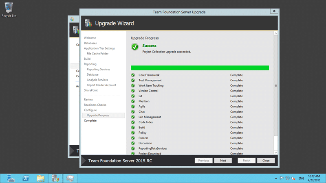This screenshot has height=183, width=326.
Task: Click the scrollbar down arrow in progress list
Action: coord(276,153)
